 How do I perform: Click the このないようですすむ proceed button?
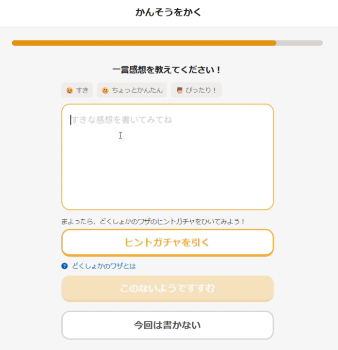click(x=168, y=289)
